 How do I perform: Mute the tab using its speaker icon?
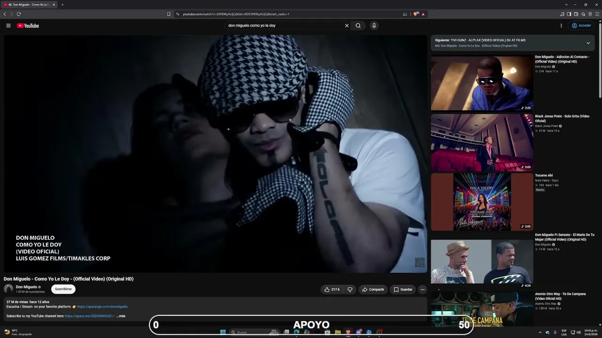10,5
